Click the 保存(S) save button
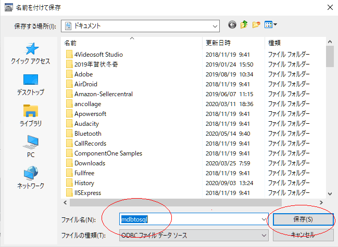338x247 pixels. 303,219
